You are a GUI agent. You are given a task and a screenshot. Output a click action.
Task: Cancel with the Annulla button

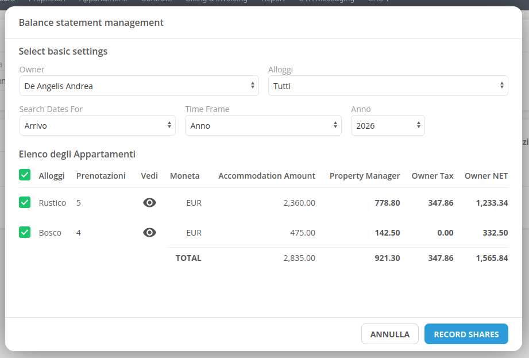tap(390, 334)
